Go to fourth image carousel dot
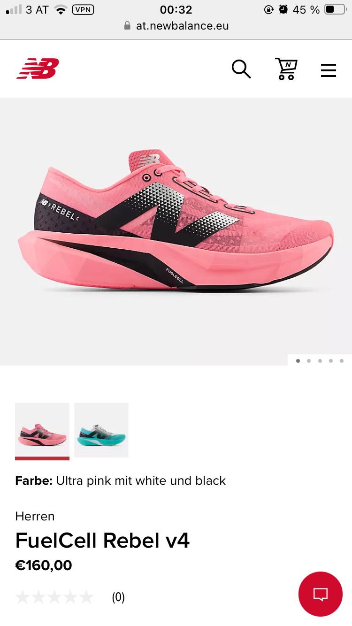The image size is (352, 626). point(331,361)
